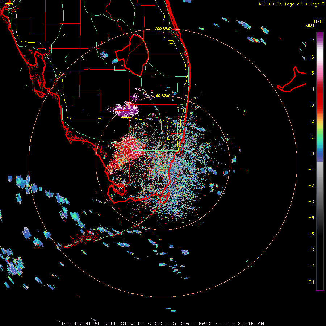Screen dimensions: 326x326
Task: Click the -7 value on the scale
Action: pyautogui.click(x=311, y=266)
